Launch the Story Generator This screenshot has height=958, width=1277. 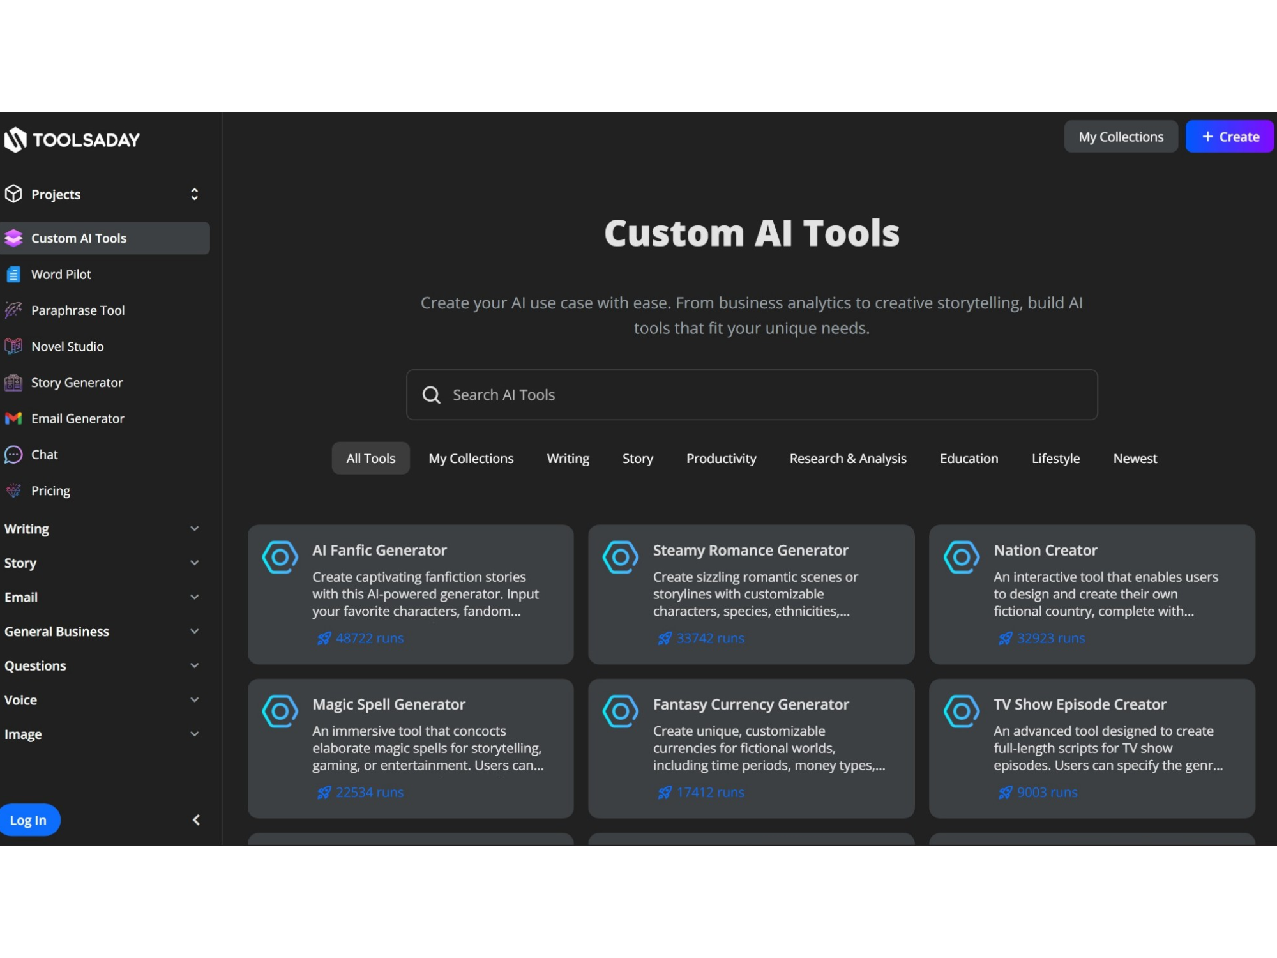coord(77,382)
